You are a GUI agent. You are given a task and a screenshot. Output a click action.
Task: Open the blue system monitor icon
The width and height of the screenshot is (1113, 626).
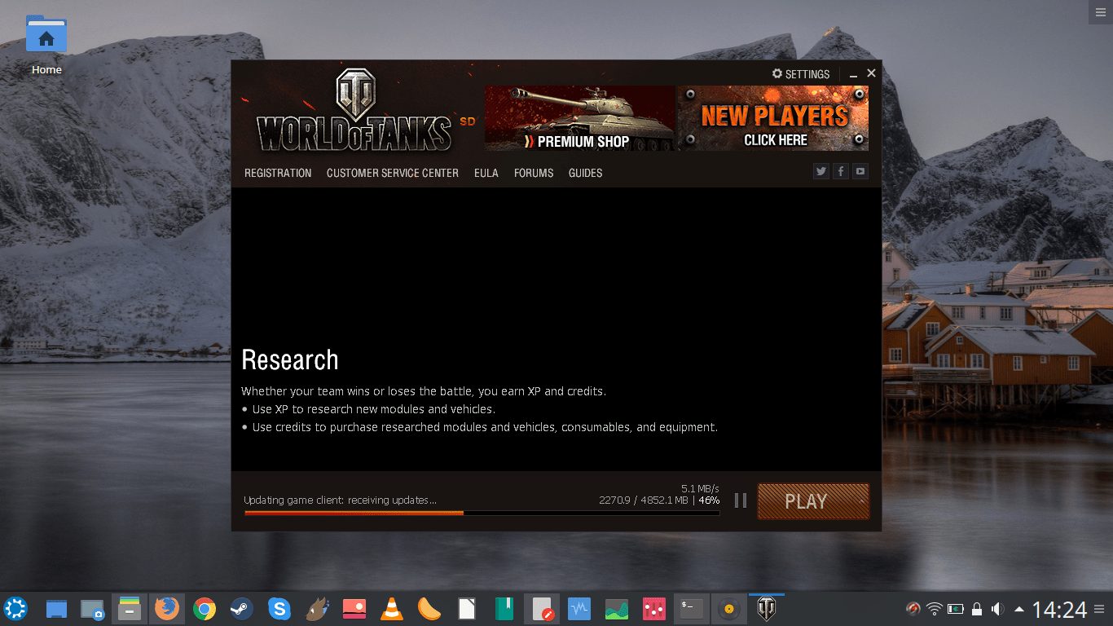[x=579, y=609]
